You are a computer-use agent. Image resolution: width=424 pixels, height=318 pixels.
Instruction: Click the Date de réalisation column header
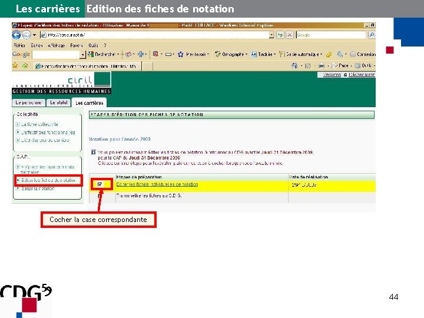309,177
